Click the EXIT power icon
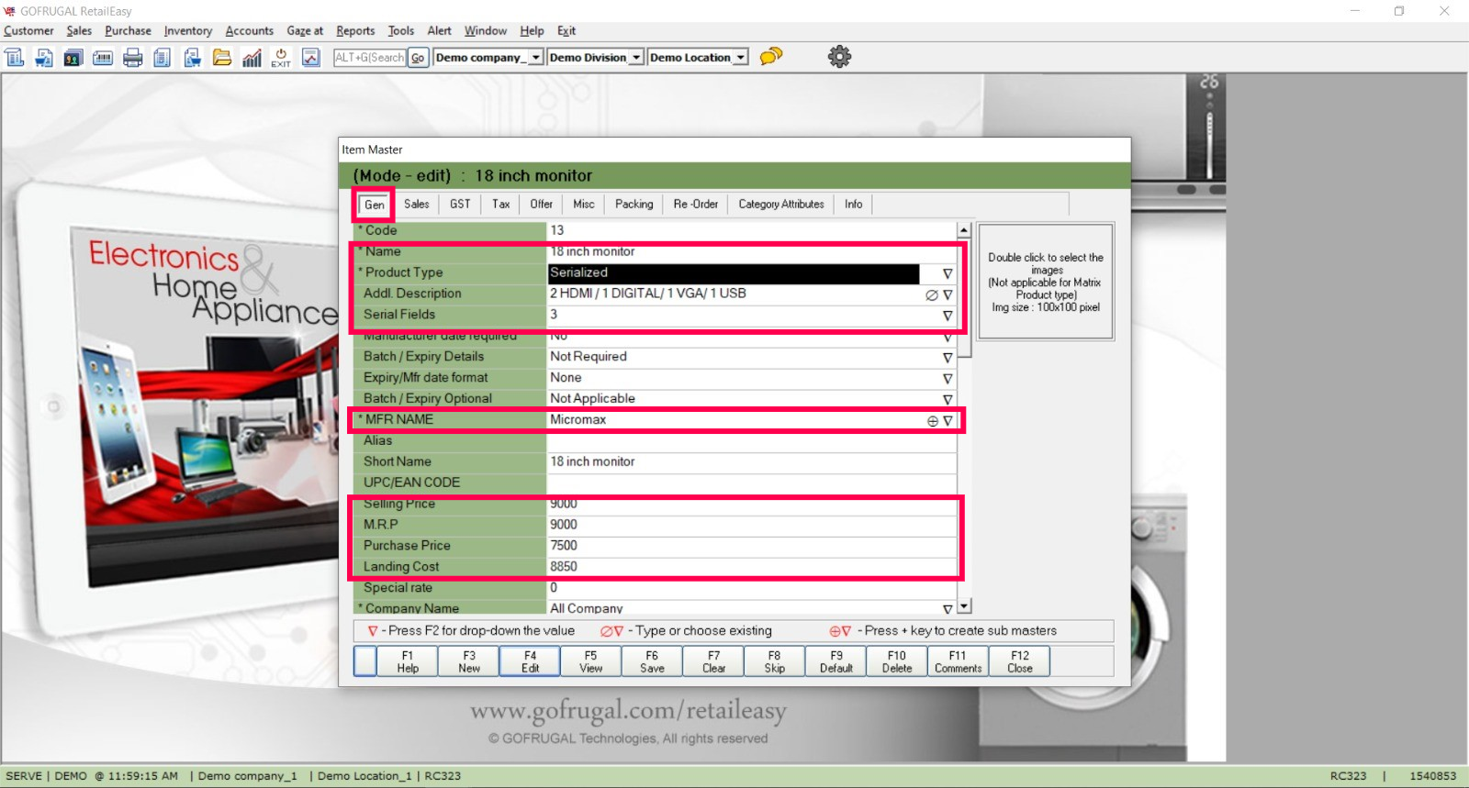This screenshot has width=1469, height=788. (281, 58)
